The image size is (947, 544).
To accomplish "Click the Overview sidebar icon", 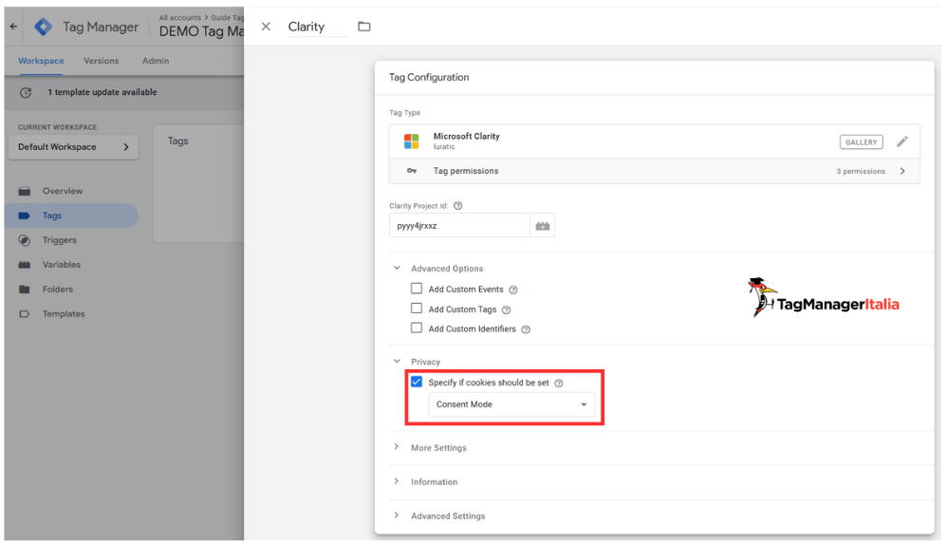I will click(x=24, y=191).
